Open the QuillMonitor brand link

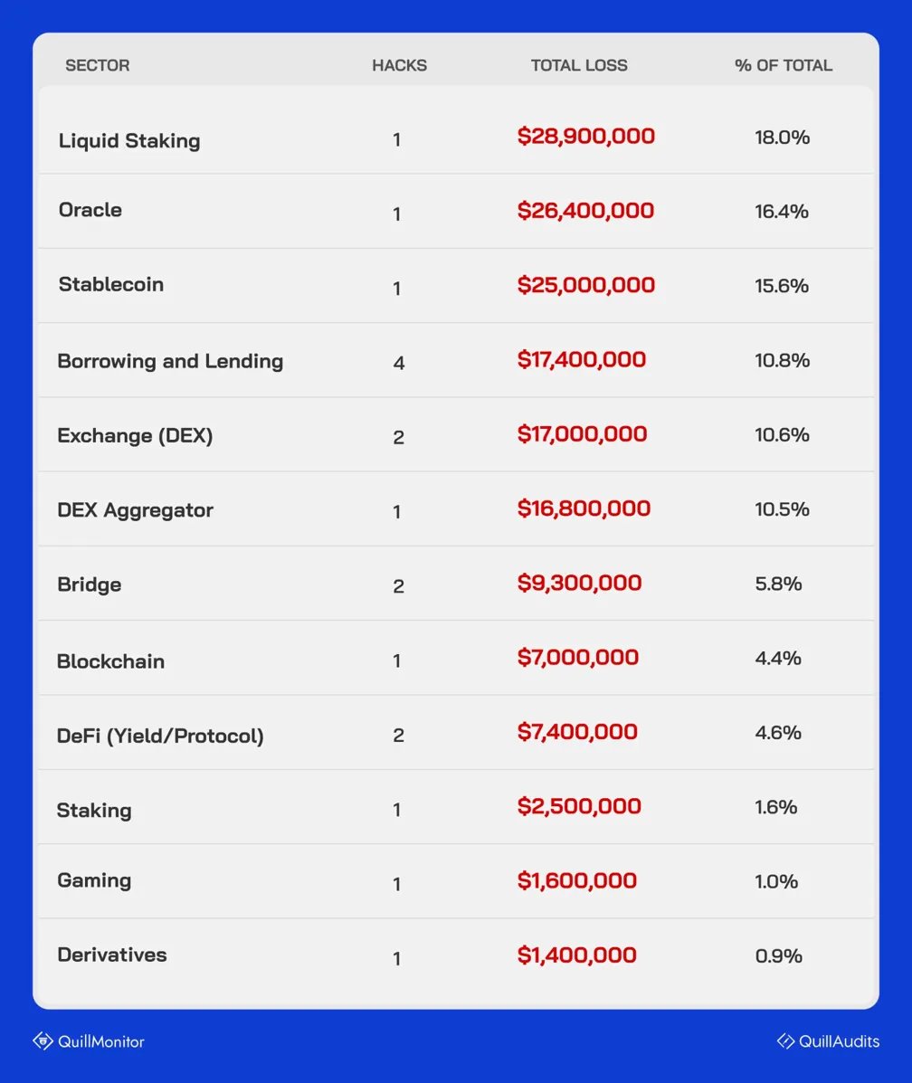pos(100,1041)
